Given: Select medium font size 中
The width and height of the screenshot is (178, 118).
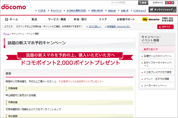Looking at the screenshot, I should [170, 3].
